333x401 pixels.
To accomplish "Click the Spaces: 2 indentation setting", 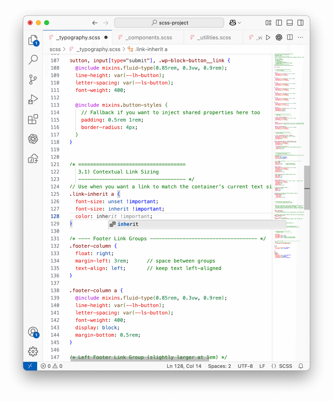I will pos(219,366).
